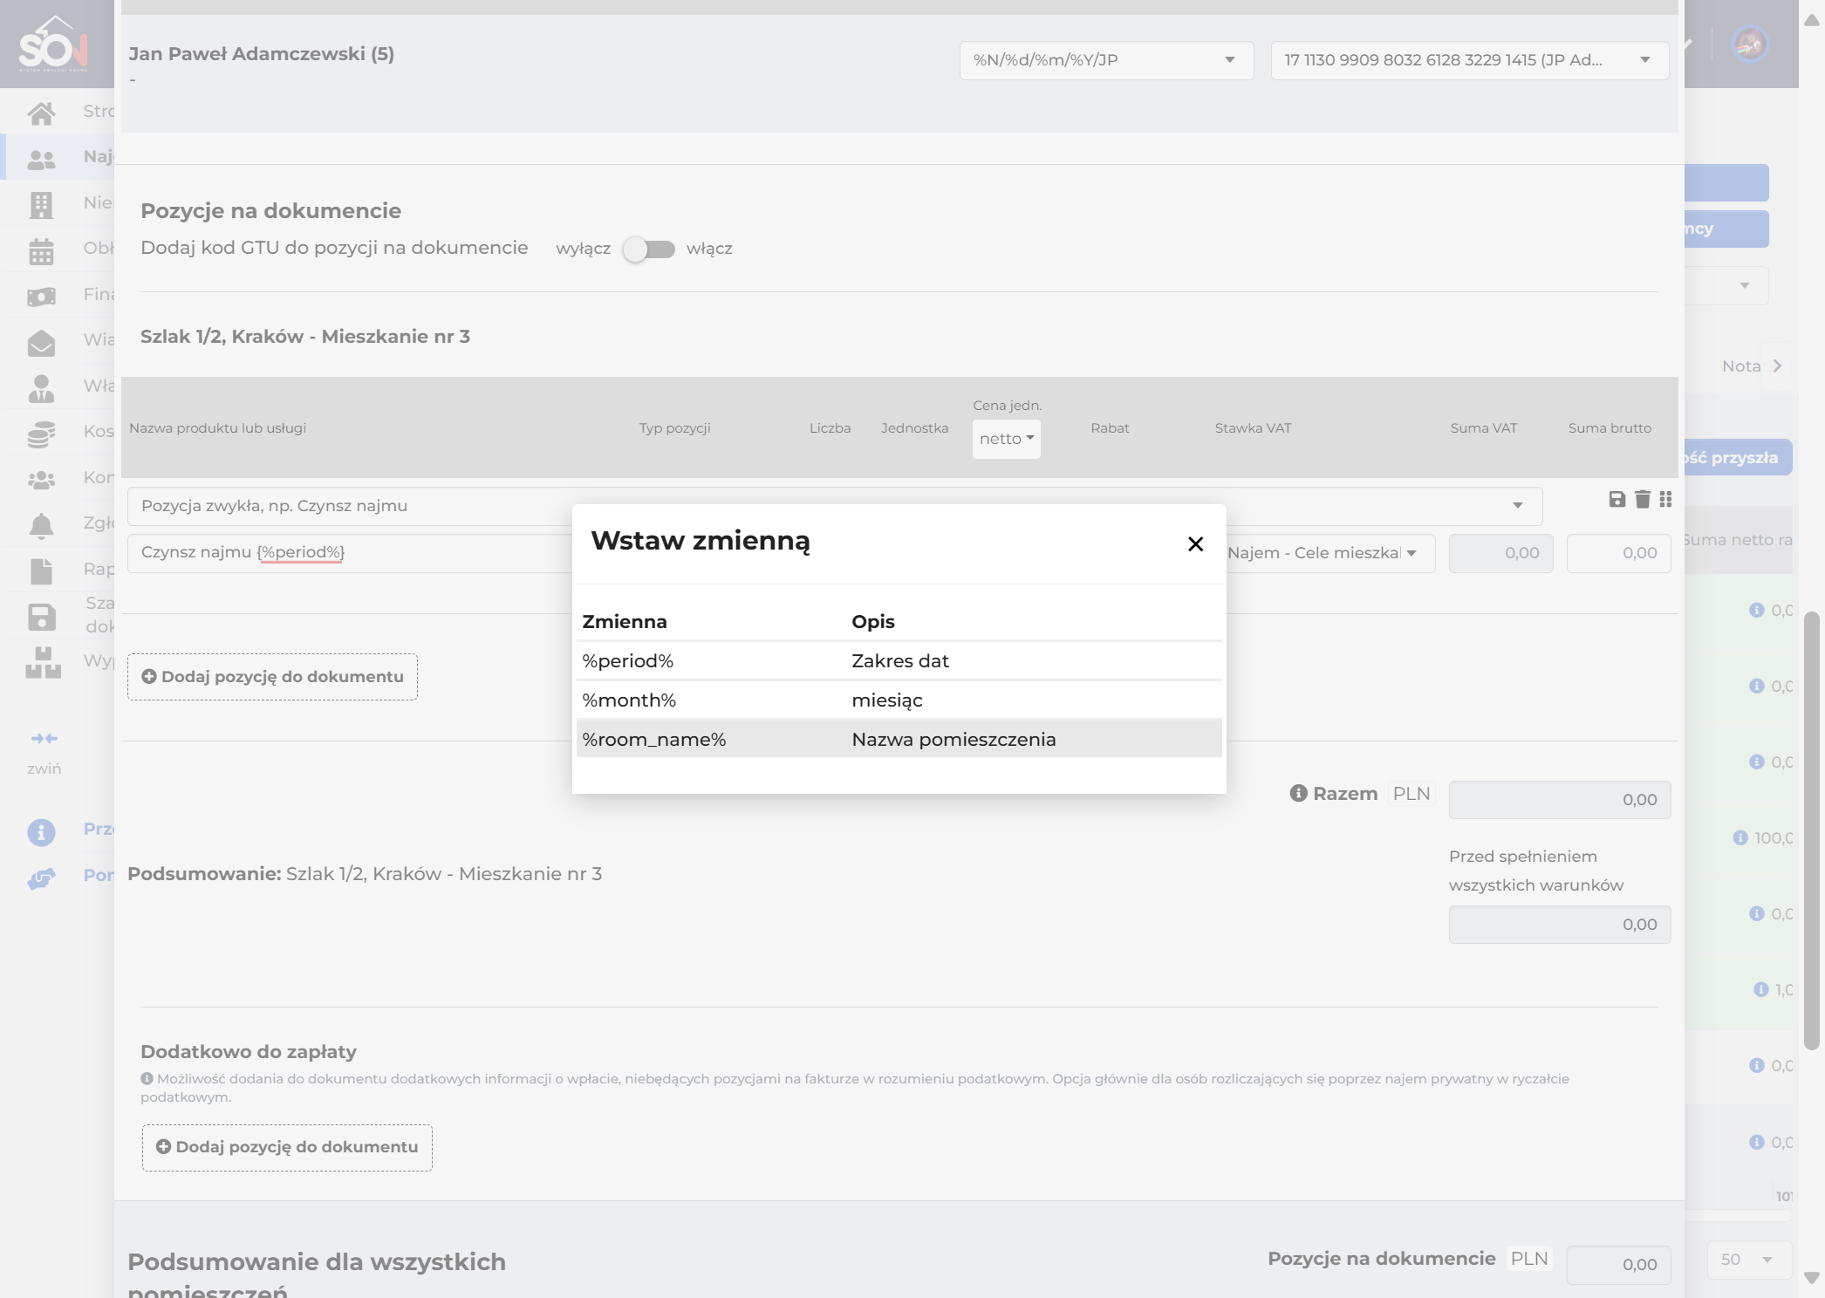
Task: Click the home icon in the sidebar
Action: pyautogui.click(x=41, y=113)
